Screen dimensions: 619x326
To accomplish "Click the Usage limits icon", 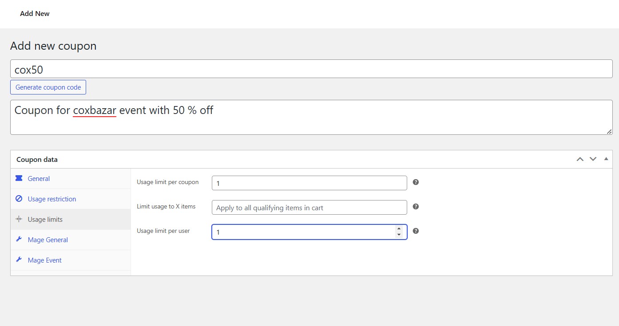I will click(19, 219).
